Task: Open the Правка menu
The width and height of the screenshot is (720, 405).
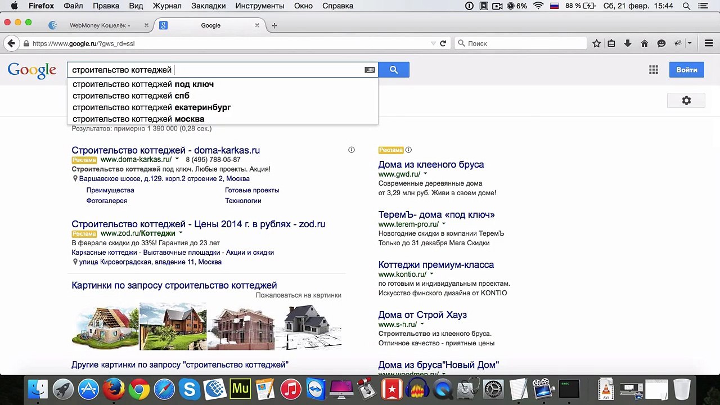Action: [106, 6]
